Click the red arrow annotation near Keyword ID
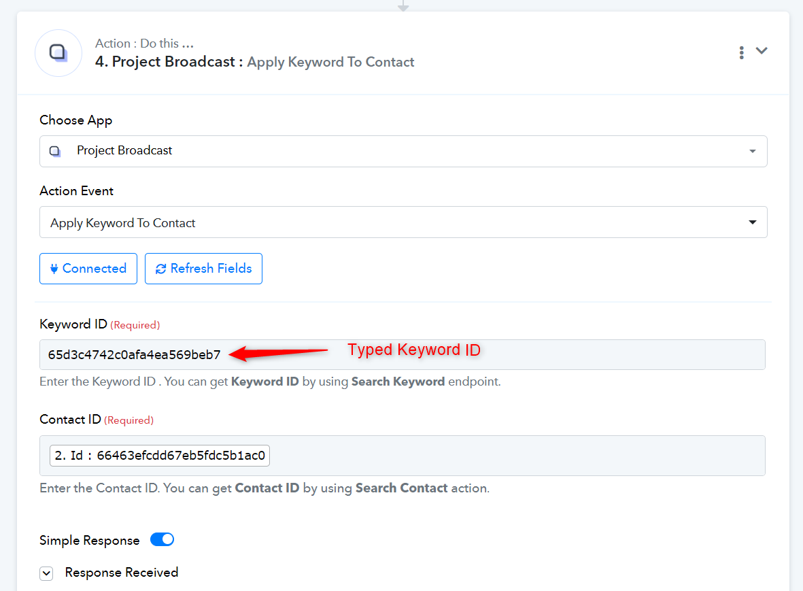 click(x=278, y=353)
